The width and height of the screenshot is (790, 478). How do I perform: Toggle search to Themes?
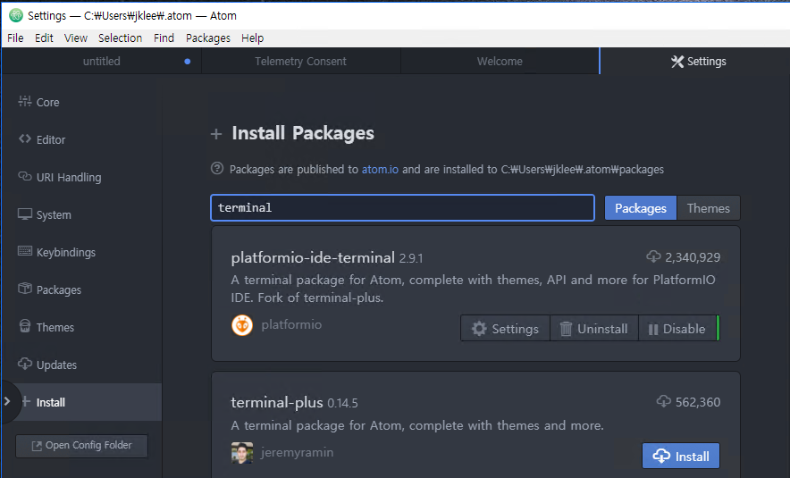(708, 208)
